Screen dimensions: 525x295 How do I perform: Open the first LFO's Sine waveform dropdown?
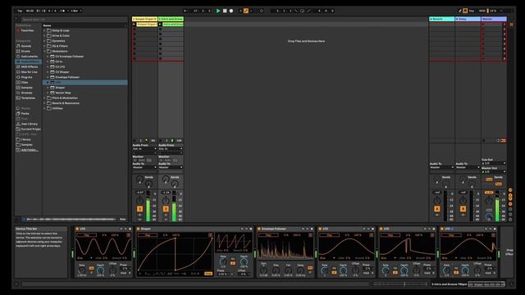tap(84, 258)
